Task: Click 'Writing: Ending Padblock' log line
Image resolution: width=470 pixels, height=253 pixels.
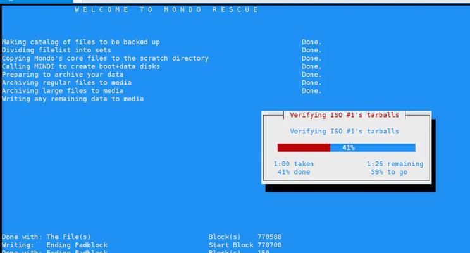Action: (54, 245)
